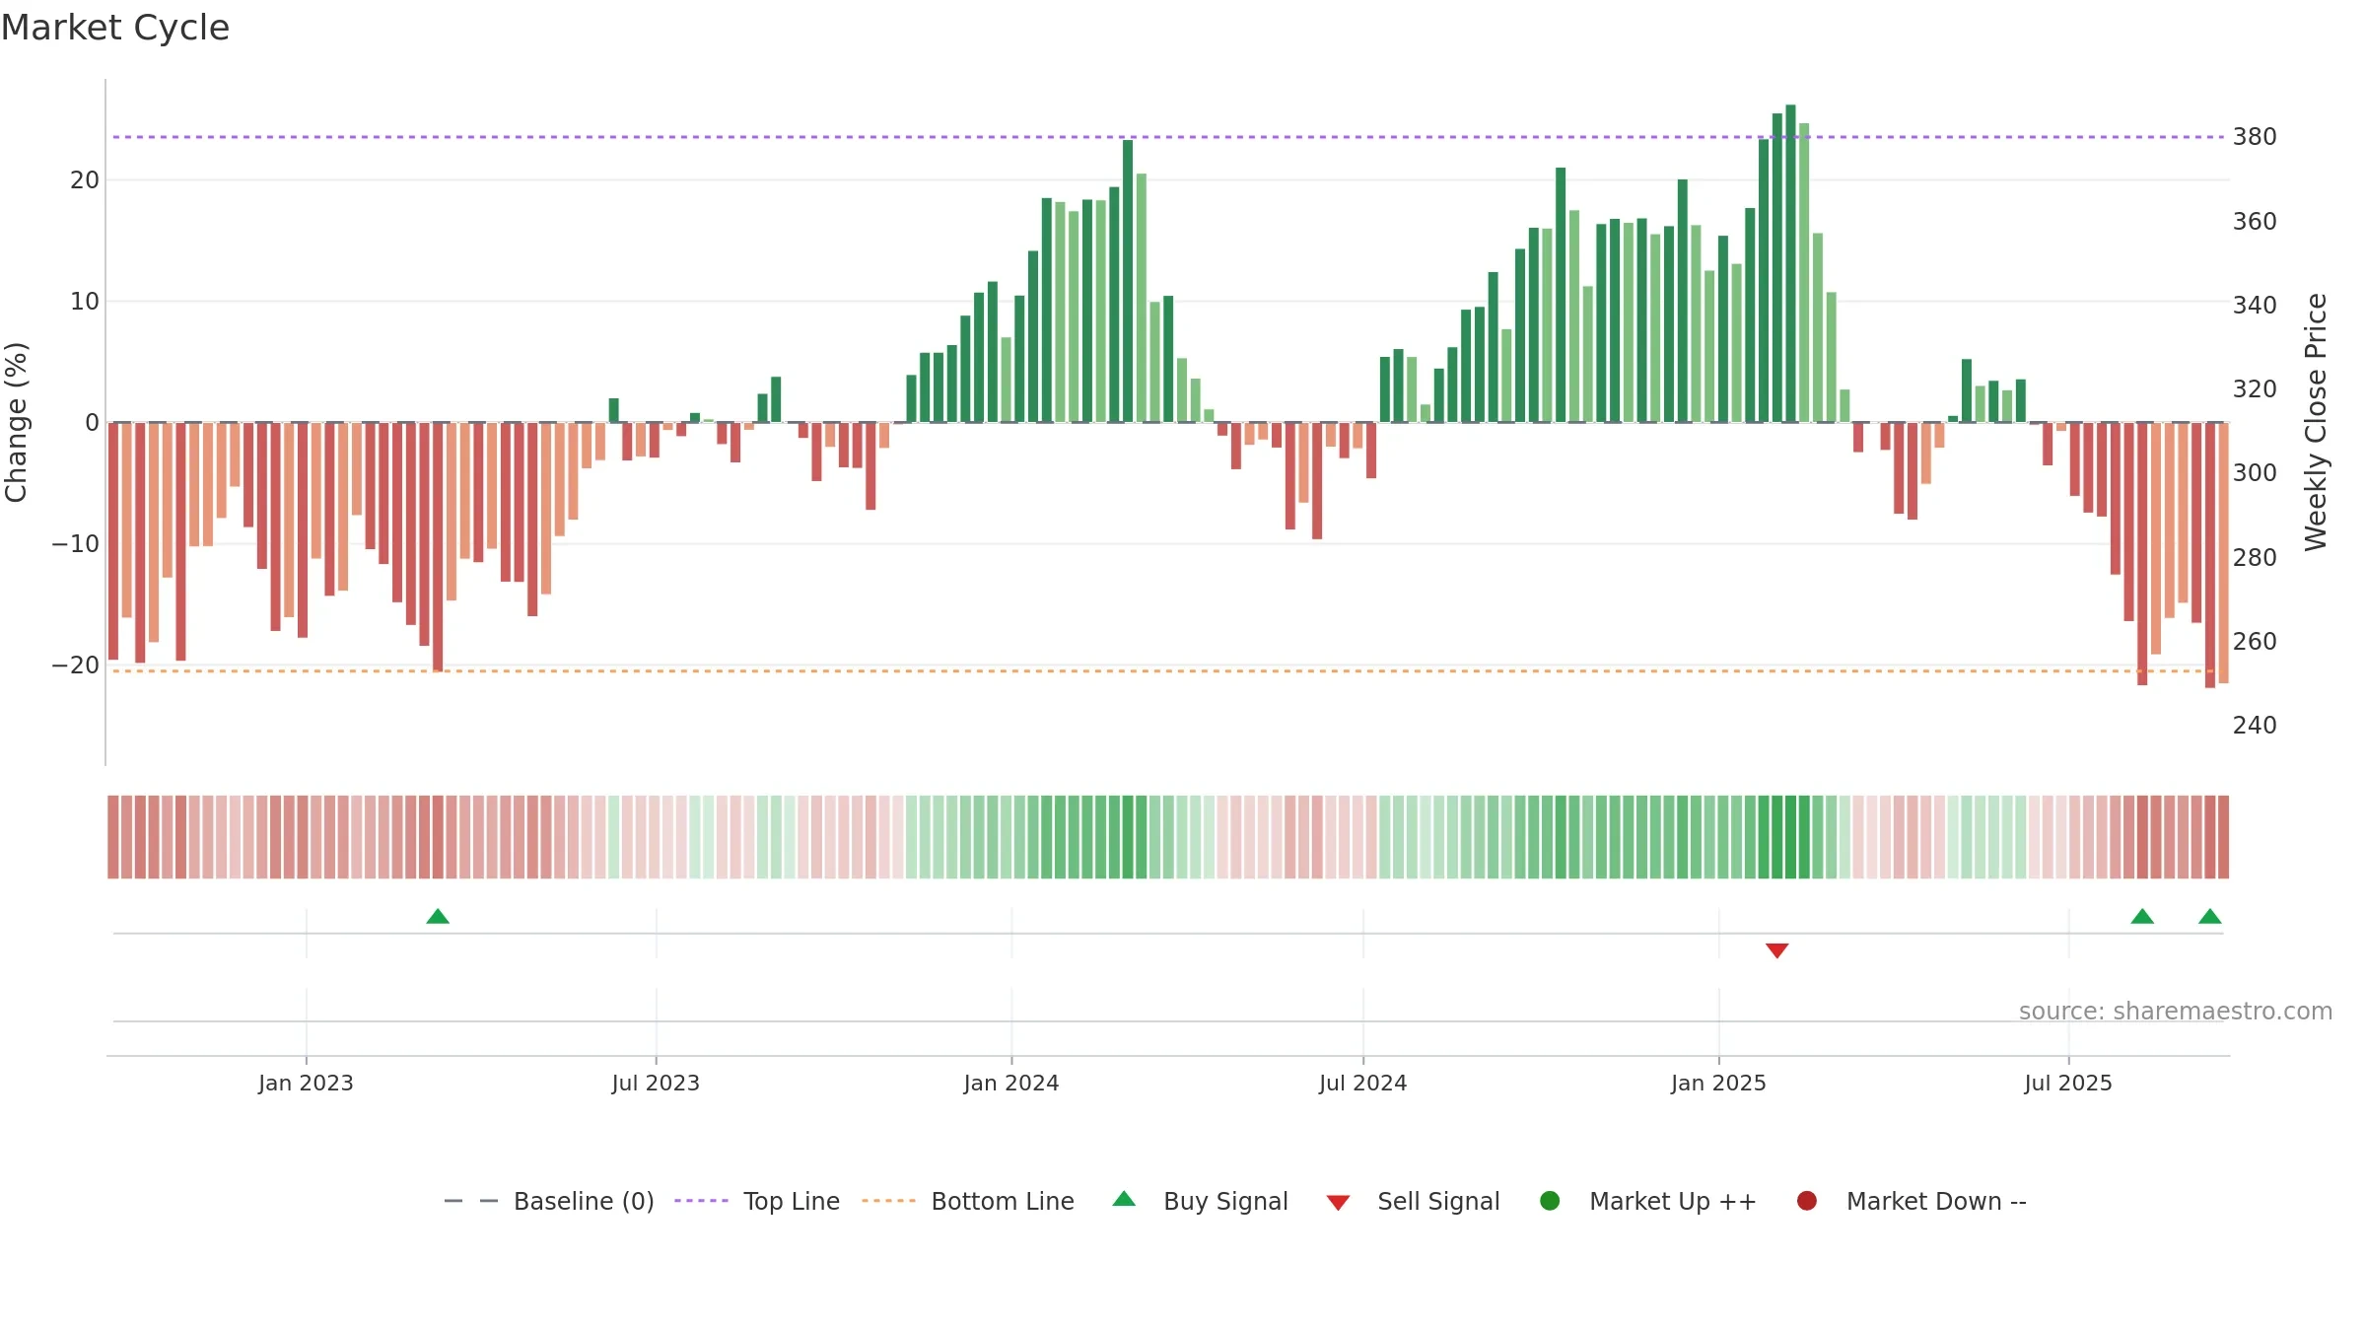Click the tallest dark green bar above the top line
Viewport: 2366px width, 1331px height.
click(1790, 263)
